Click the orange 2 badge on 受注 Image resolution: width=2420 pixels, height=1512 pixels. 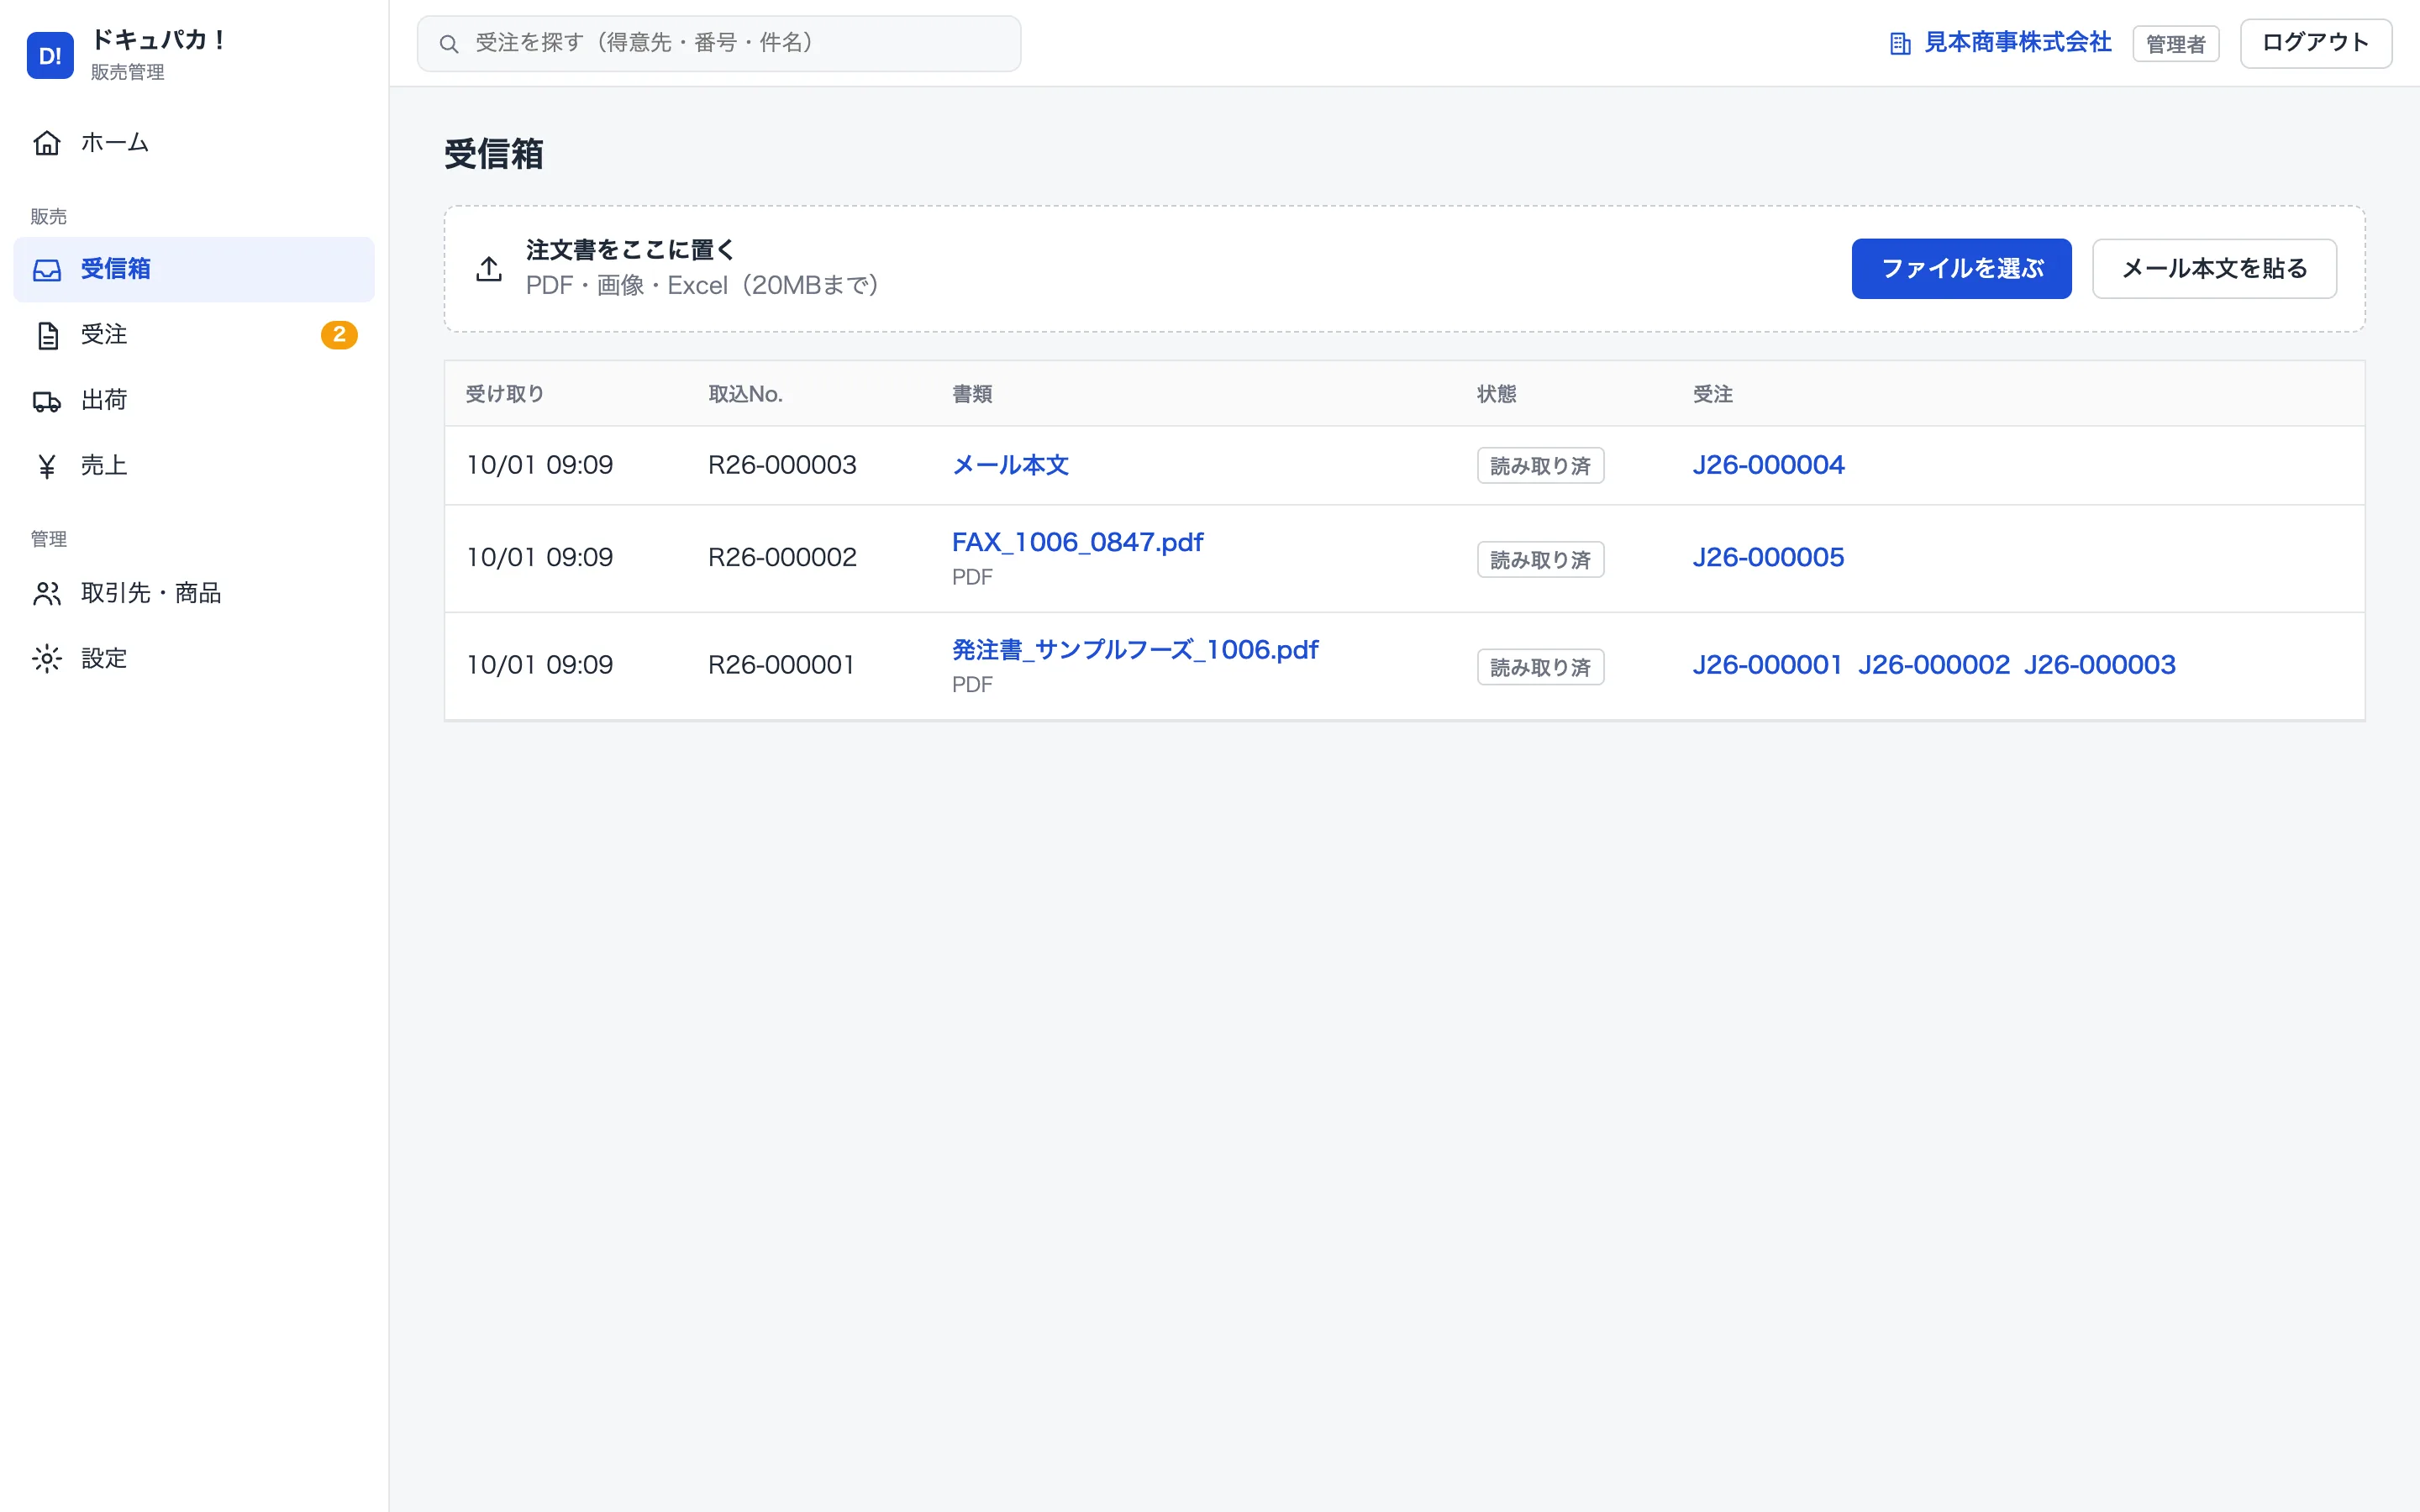[339, 335]
